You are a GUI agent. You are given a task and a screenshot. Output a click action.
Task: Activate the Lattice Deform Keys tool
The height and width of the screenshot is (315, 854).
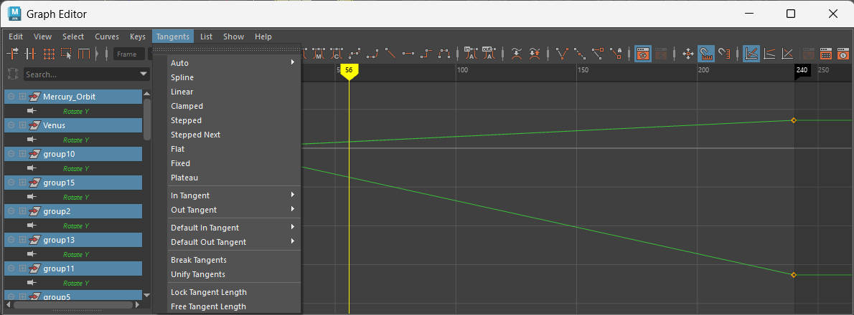(49, 54)
